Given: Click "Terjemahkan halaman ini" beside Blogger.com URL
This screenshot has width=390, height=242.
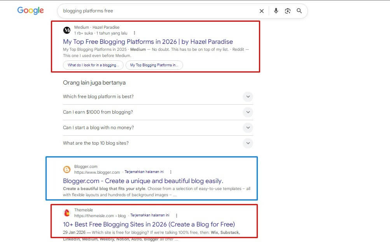Looking at the screenshot, I should click(144, 172).
